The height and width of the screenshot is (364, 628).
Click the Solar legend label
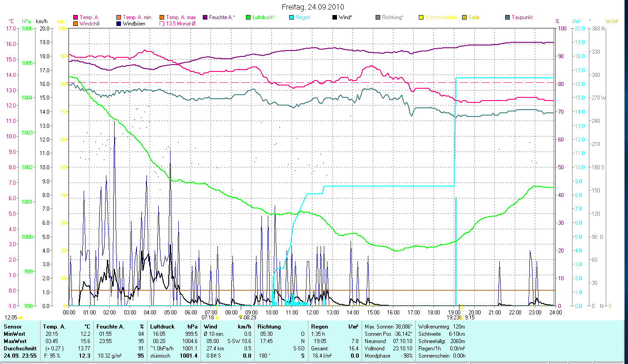(x=474, y=17)
